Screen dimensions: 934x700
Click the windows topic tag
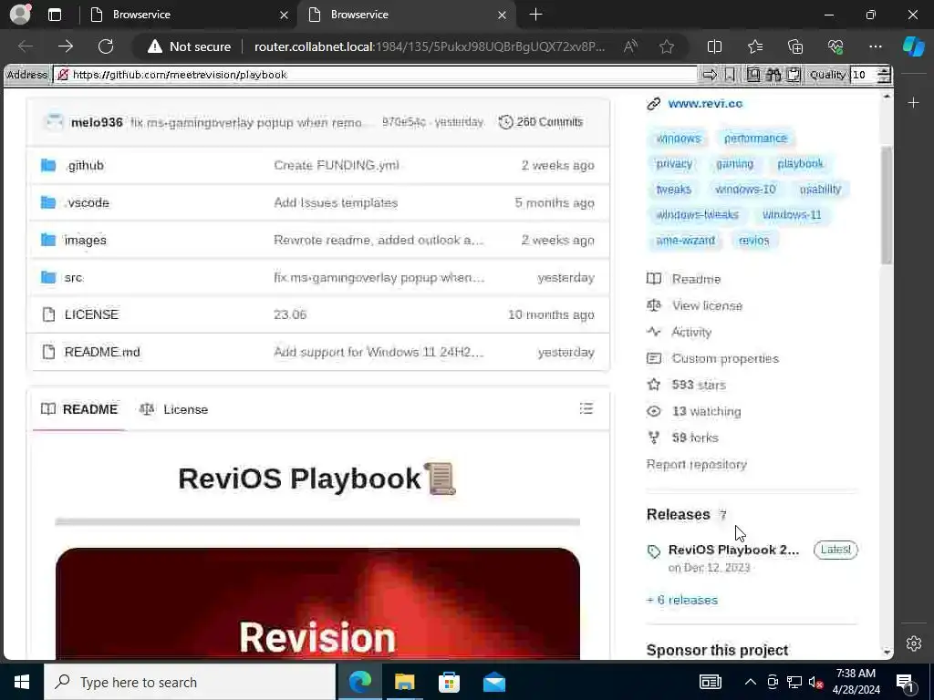(678, 139)
